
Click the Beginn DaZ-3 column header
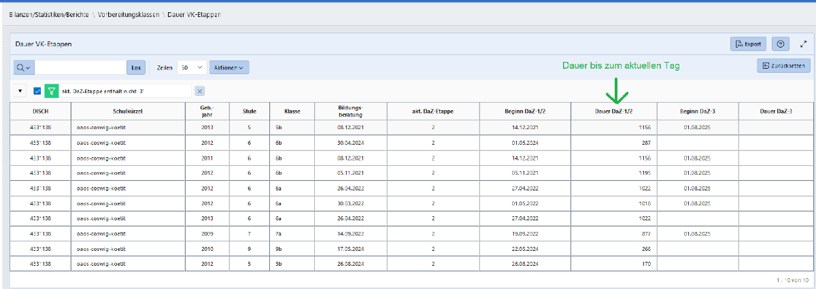coord(697,111)
